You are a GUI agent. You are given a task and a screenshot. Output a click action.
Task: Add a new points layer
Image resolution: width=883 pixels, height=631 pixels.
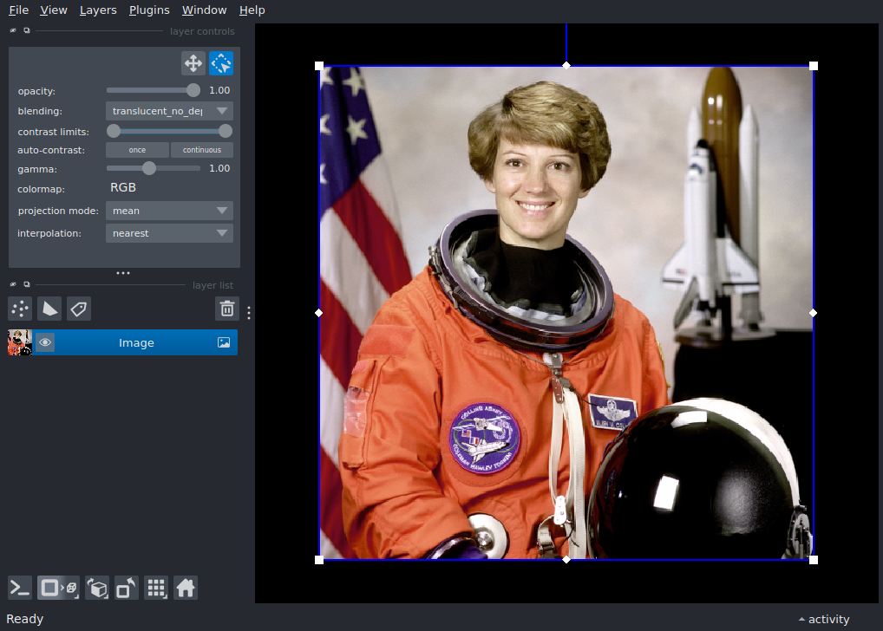coord(19,309)
